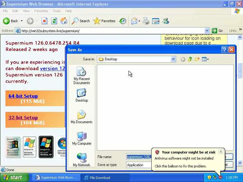243x182 pixels.
Task: Click the Go button next to the address
Action: 217,31
